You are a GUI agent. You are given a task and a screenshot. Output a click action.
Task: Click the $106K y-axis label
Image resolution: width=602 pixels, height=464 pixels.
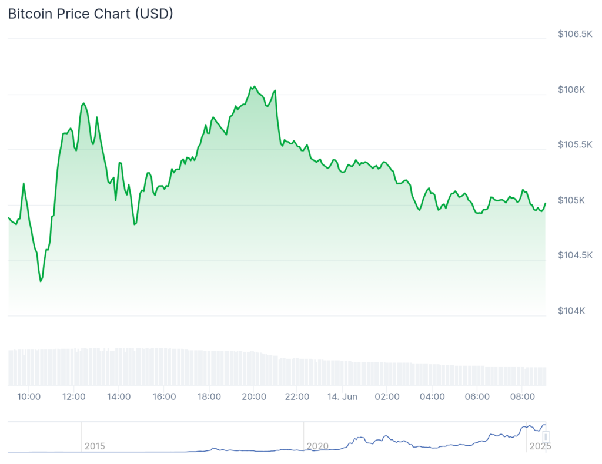pyautogui.click(x=572, y=90)
